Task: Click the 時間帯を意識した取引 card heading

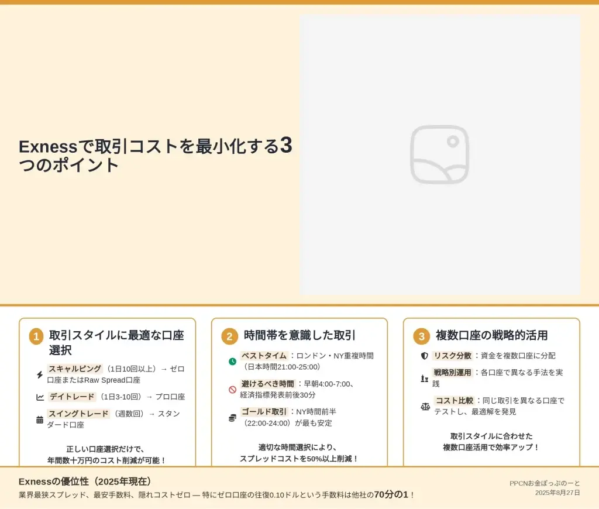Action: pos(299,336)
